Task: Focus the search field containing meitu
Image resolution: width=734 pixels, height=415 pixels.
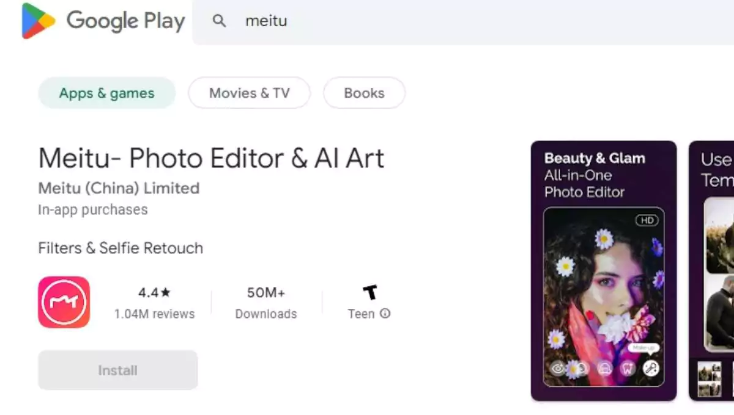Action: (463, 21)
